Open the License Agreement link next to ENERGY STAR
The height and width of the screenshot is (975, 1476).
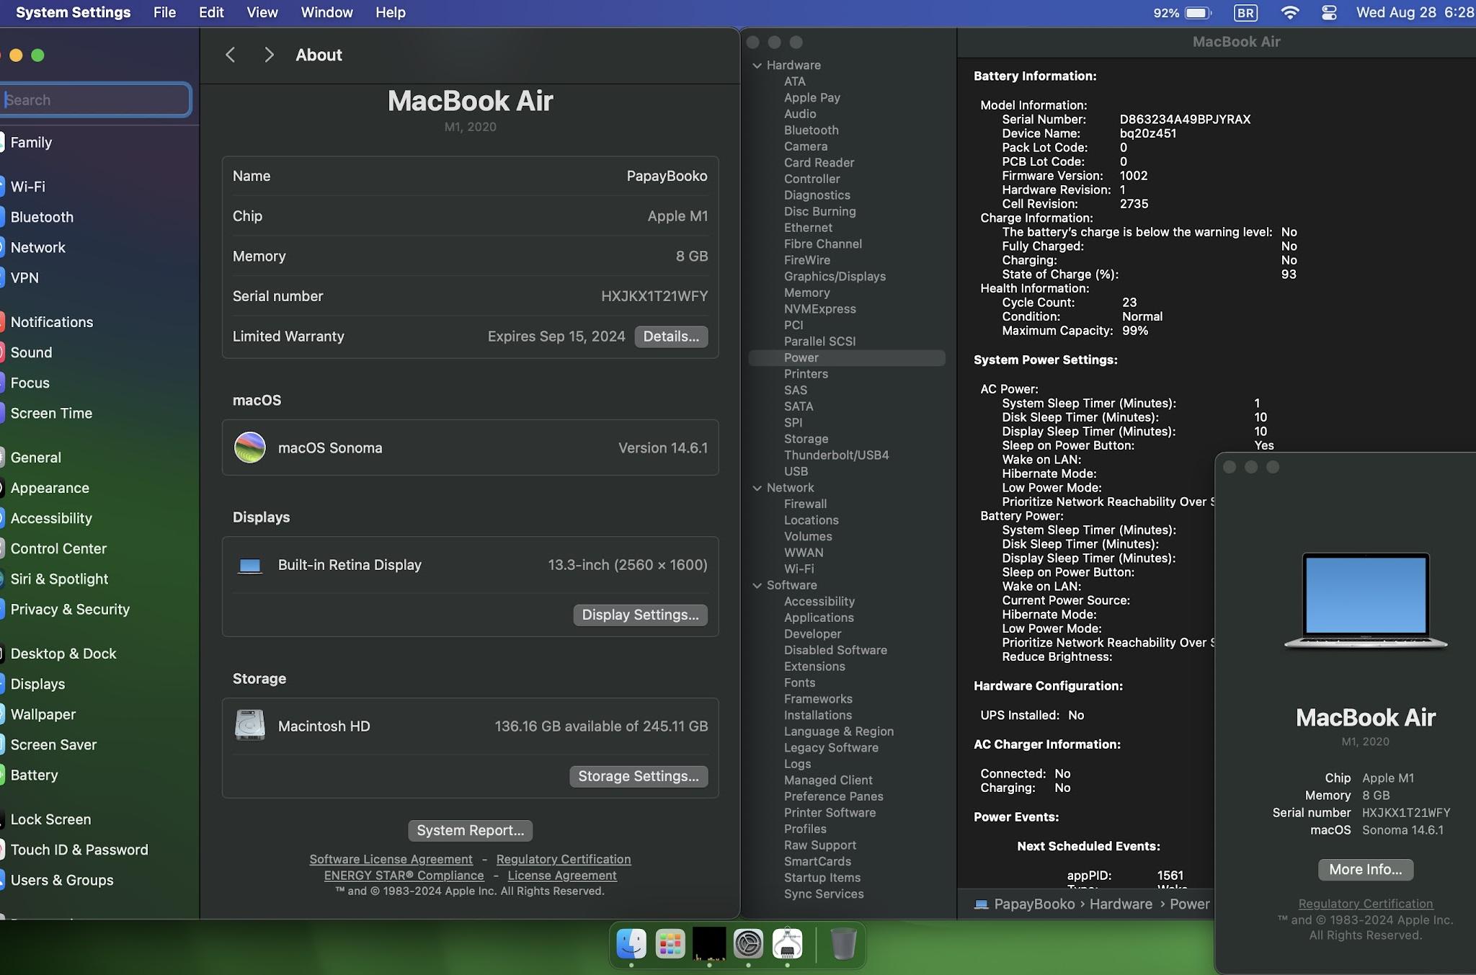[x=562, y=876]
